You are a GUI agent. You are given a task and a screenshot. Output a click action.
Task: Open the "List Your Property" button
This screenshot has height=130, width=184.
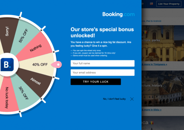pos(169,4)
